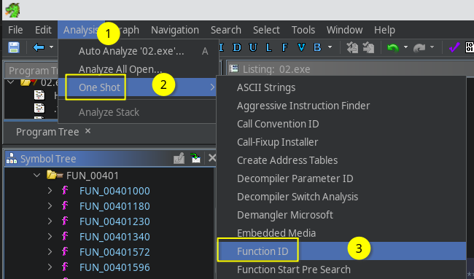Expand the FUN_00401180 function node

point(50,206)
